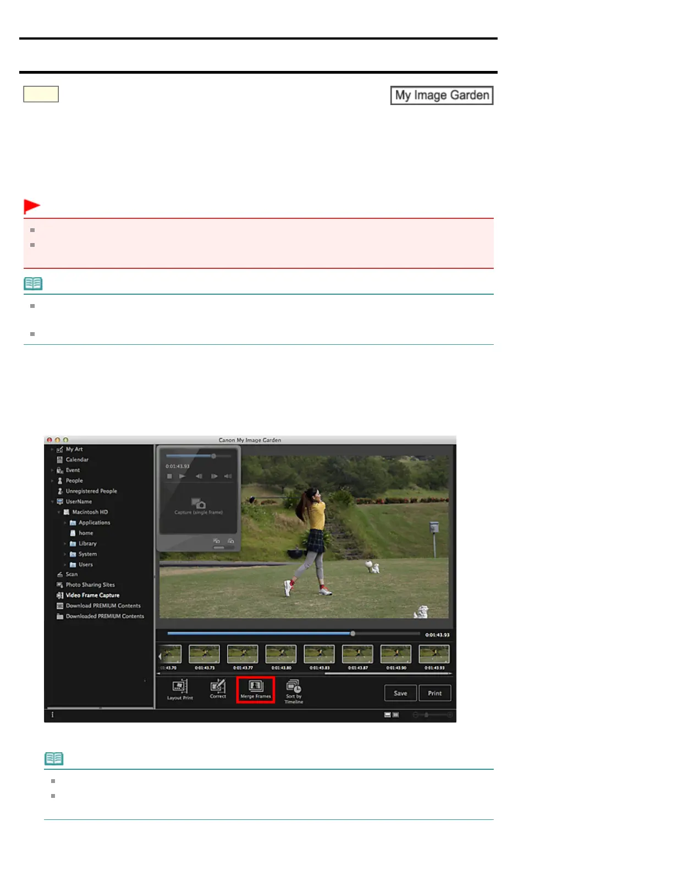673x871 pixels.
Task: Select frame thumbnail 0:01:43.80
Action: pyautogui.click(x=281, y=654)
